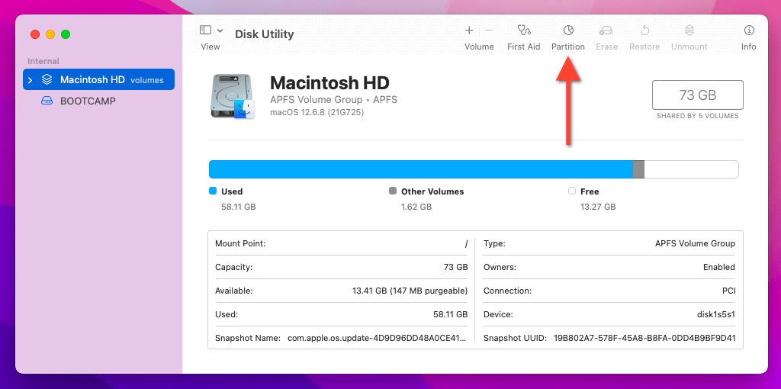The height and width of the screenshot is (389, 781).
Task: Click the Snapshot Name value com.apple.os.update
Action: 378,338
